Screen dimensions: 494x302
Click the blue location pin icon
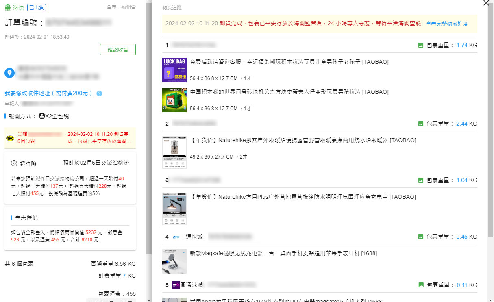coord(9,74)
